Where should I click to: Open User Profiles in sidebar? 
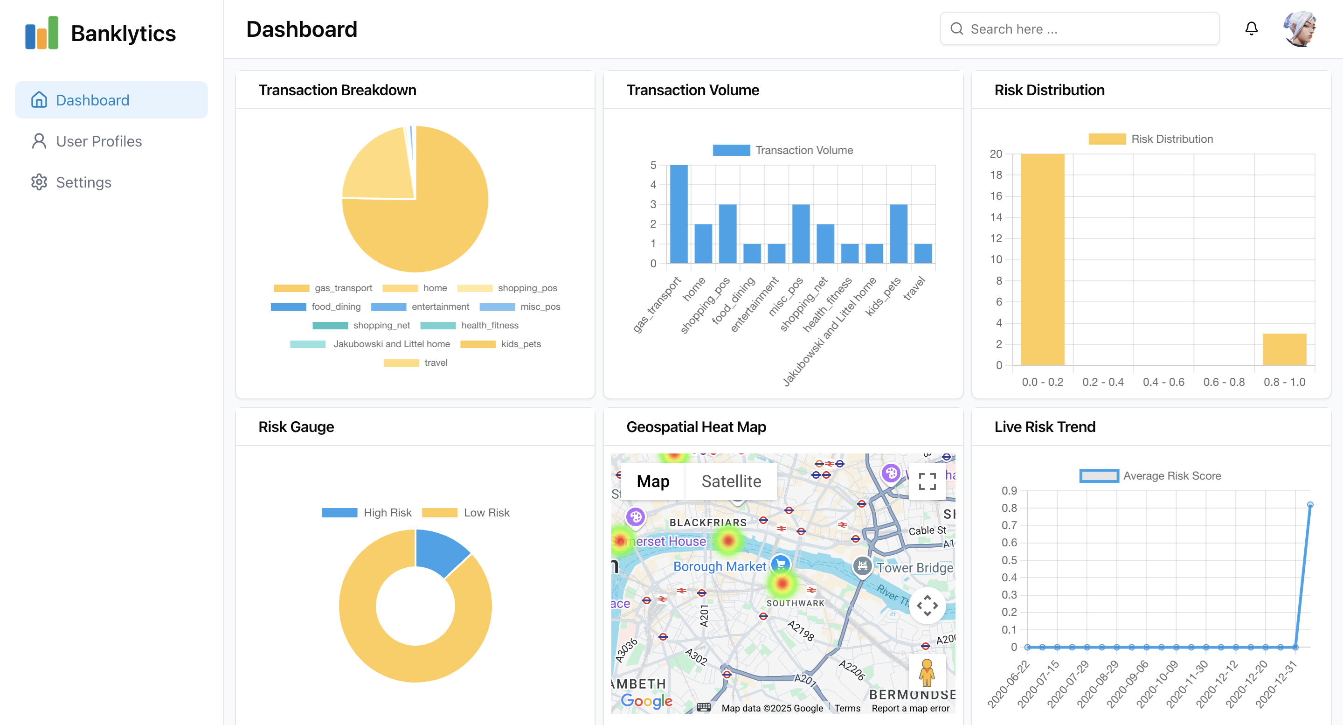98,141
